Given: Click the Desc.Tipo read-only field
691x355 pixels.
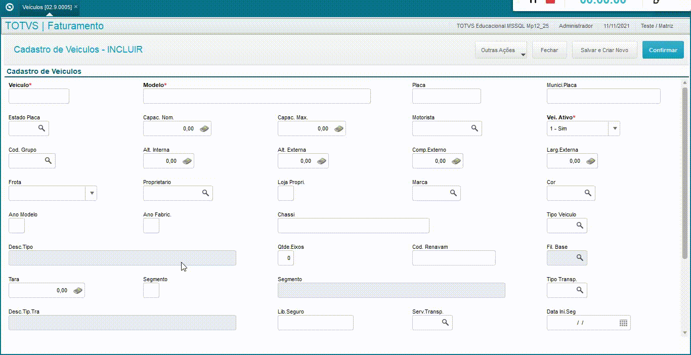Looking at the screenshot, I should [122, 258].
